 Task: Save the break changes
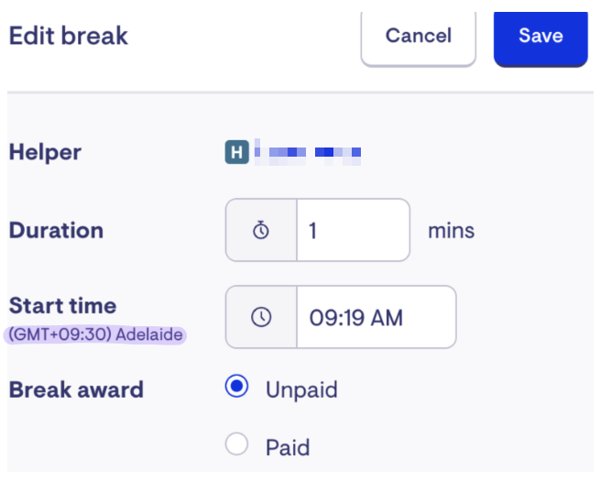coord(540,37)
